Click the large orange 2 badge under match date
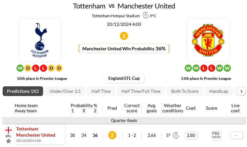The width and height of the screenshot is (247, 147). click(x=124, y=36)
